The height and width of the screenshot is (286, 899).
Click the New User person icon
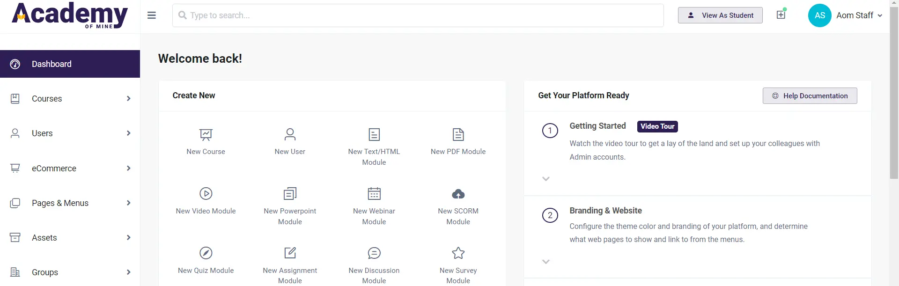tap(290, 135)
